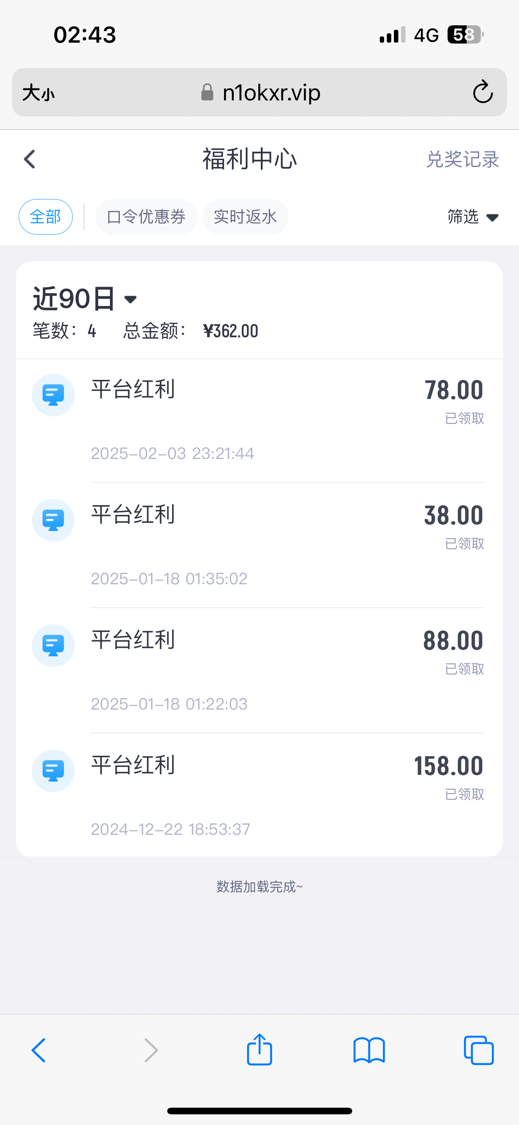Switch to the 实时返水 tab
The image size is (519, 1125).
[245, 217]
